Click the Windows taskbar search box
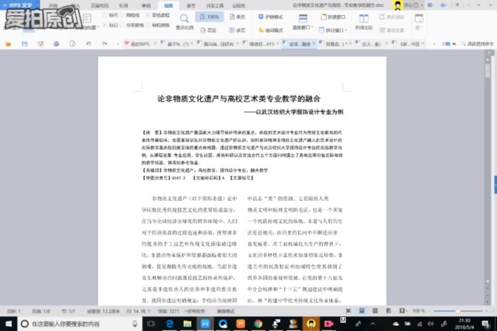 coord(80,324)
